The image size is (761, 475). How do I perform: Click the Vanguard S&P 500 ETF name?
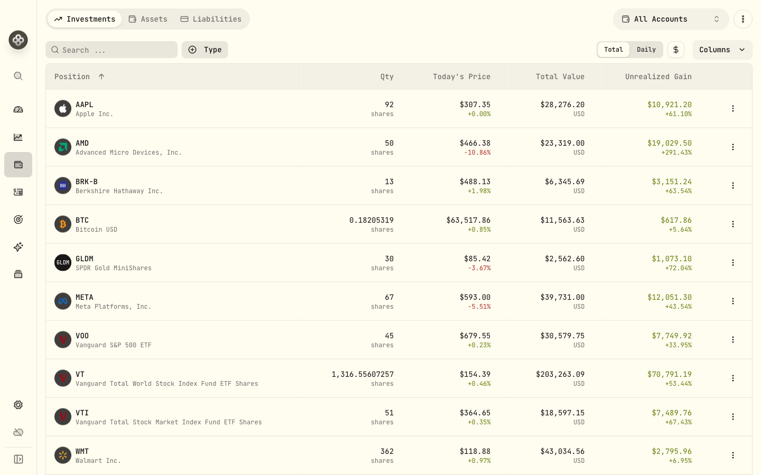(x=114, y=345)
